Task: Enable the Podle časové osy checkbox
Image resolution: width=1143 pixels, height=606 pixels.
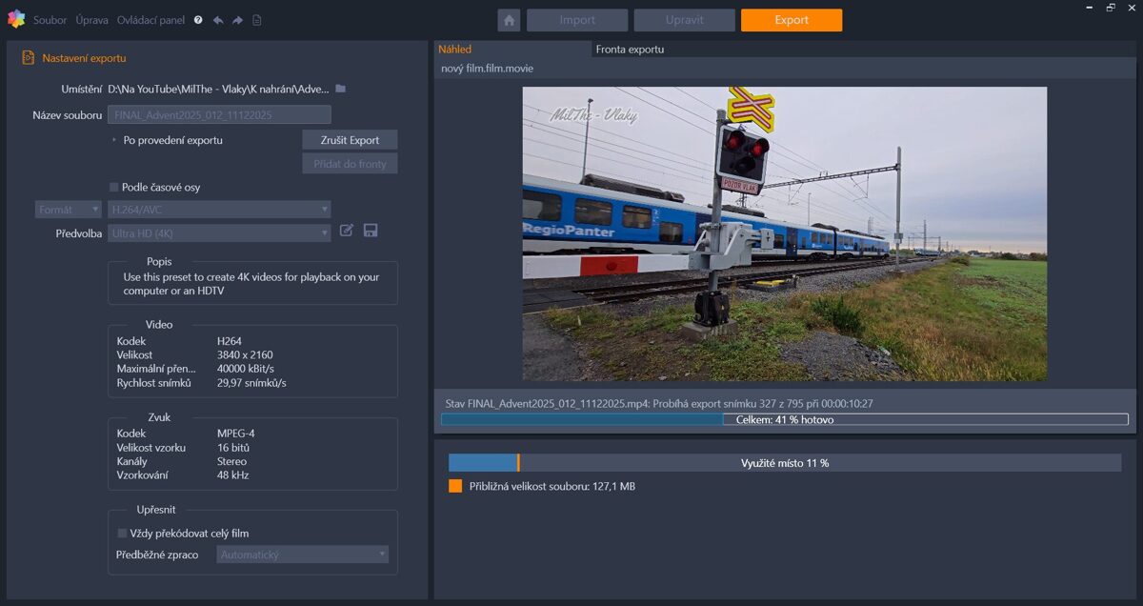Action: coord(114,188)
